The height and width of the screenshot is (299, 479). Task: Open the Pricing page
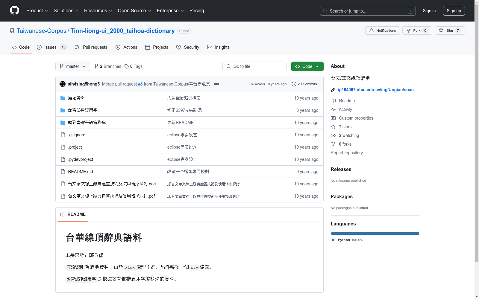tap(197, 10)
